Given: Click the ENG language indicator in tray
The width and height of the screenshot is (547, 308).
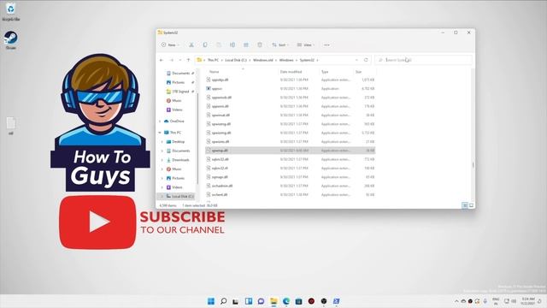Looking at the screenshot, I should pos(496,301).
